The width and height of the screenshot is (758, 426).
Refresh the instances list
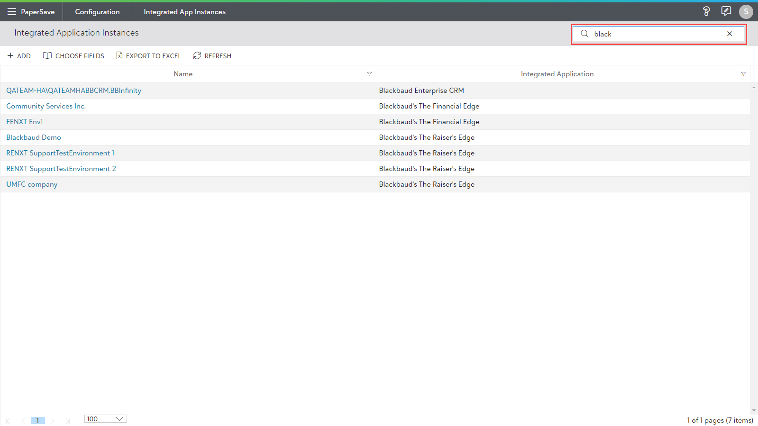[x=212, y=56]
